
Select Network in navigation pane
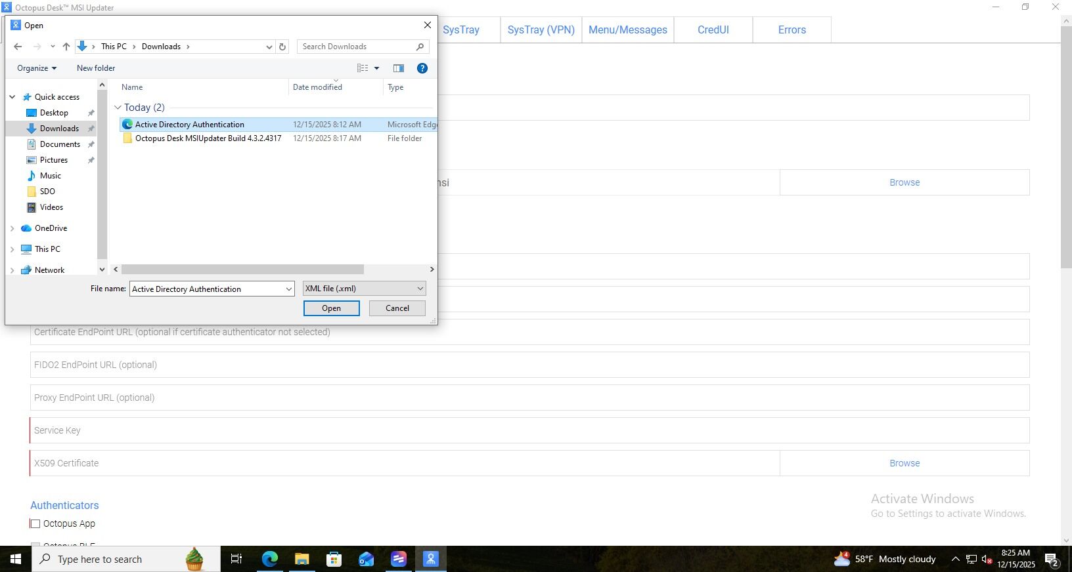coord(49,270)
